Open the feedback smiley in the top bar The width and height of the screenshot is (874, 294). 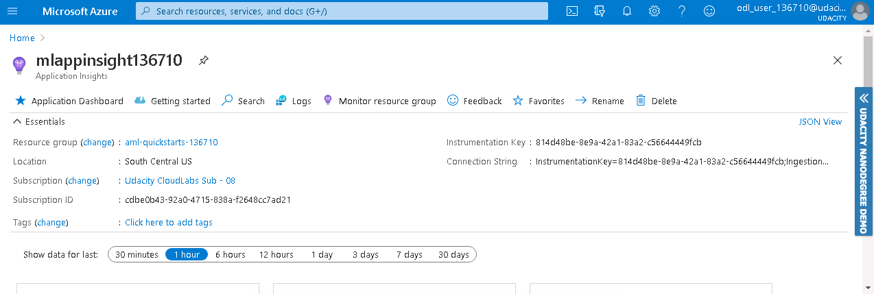[709, 11]
